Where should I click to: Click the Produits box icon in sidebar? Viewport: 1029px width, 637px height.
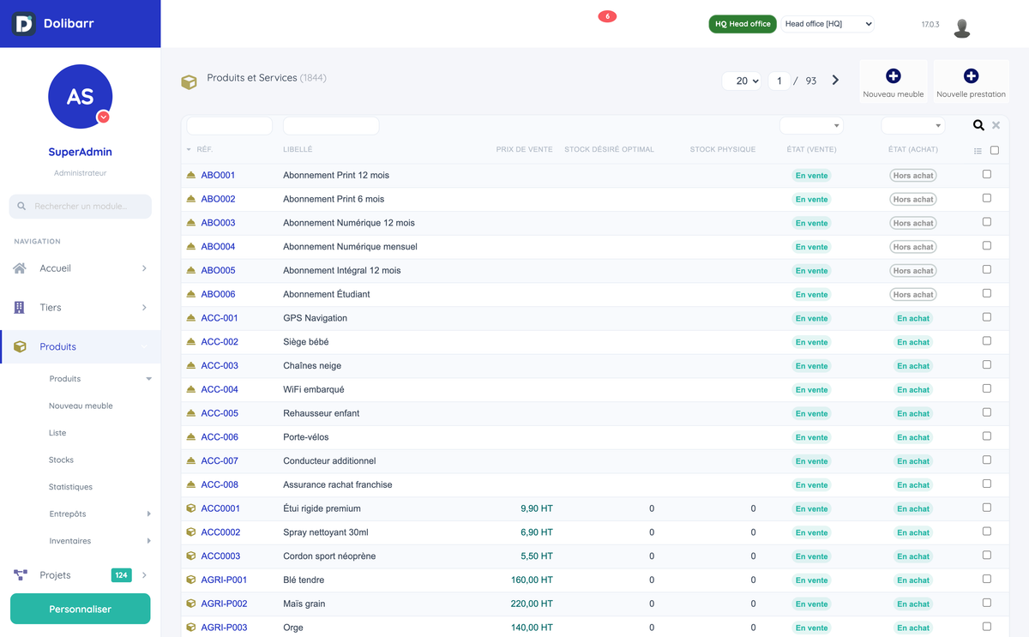pyautogui.click(x=20, y=346)
